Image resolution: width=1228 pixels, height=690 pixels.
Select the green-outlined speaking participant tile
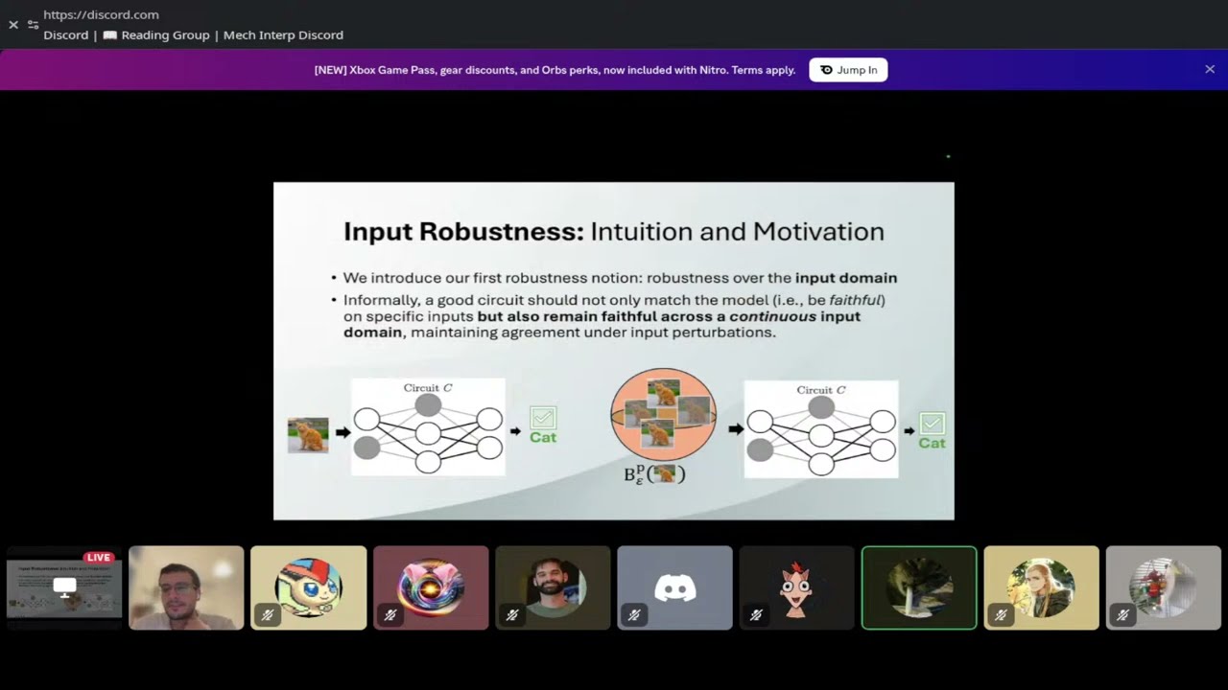click(919, 587)
